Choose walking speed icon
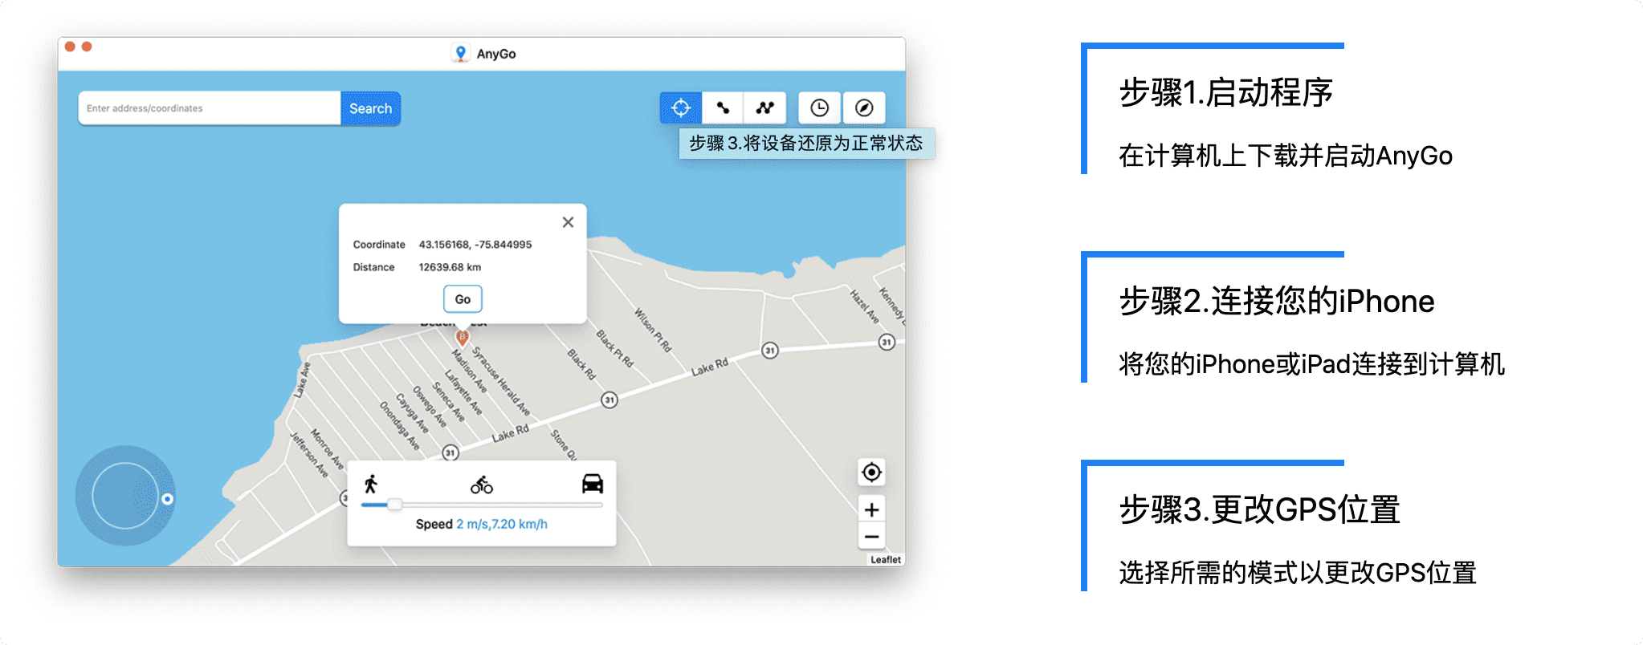Viewport: 1643px width, 645px height. (x=370, y=484)
